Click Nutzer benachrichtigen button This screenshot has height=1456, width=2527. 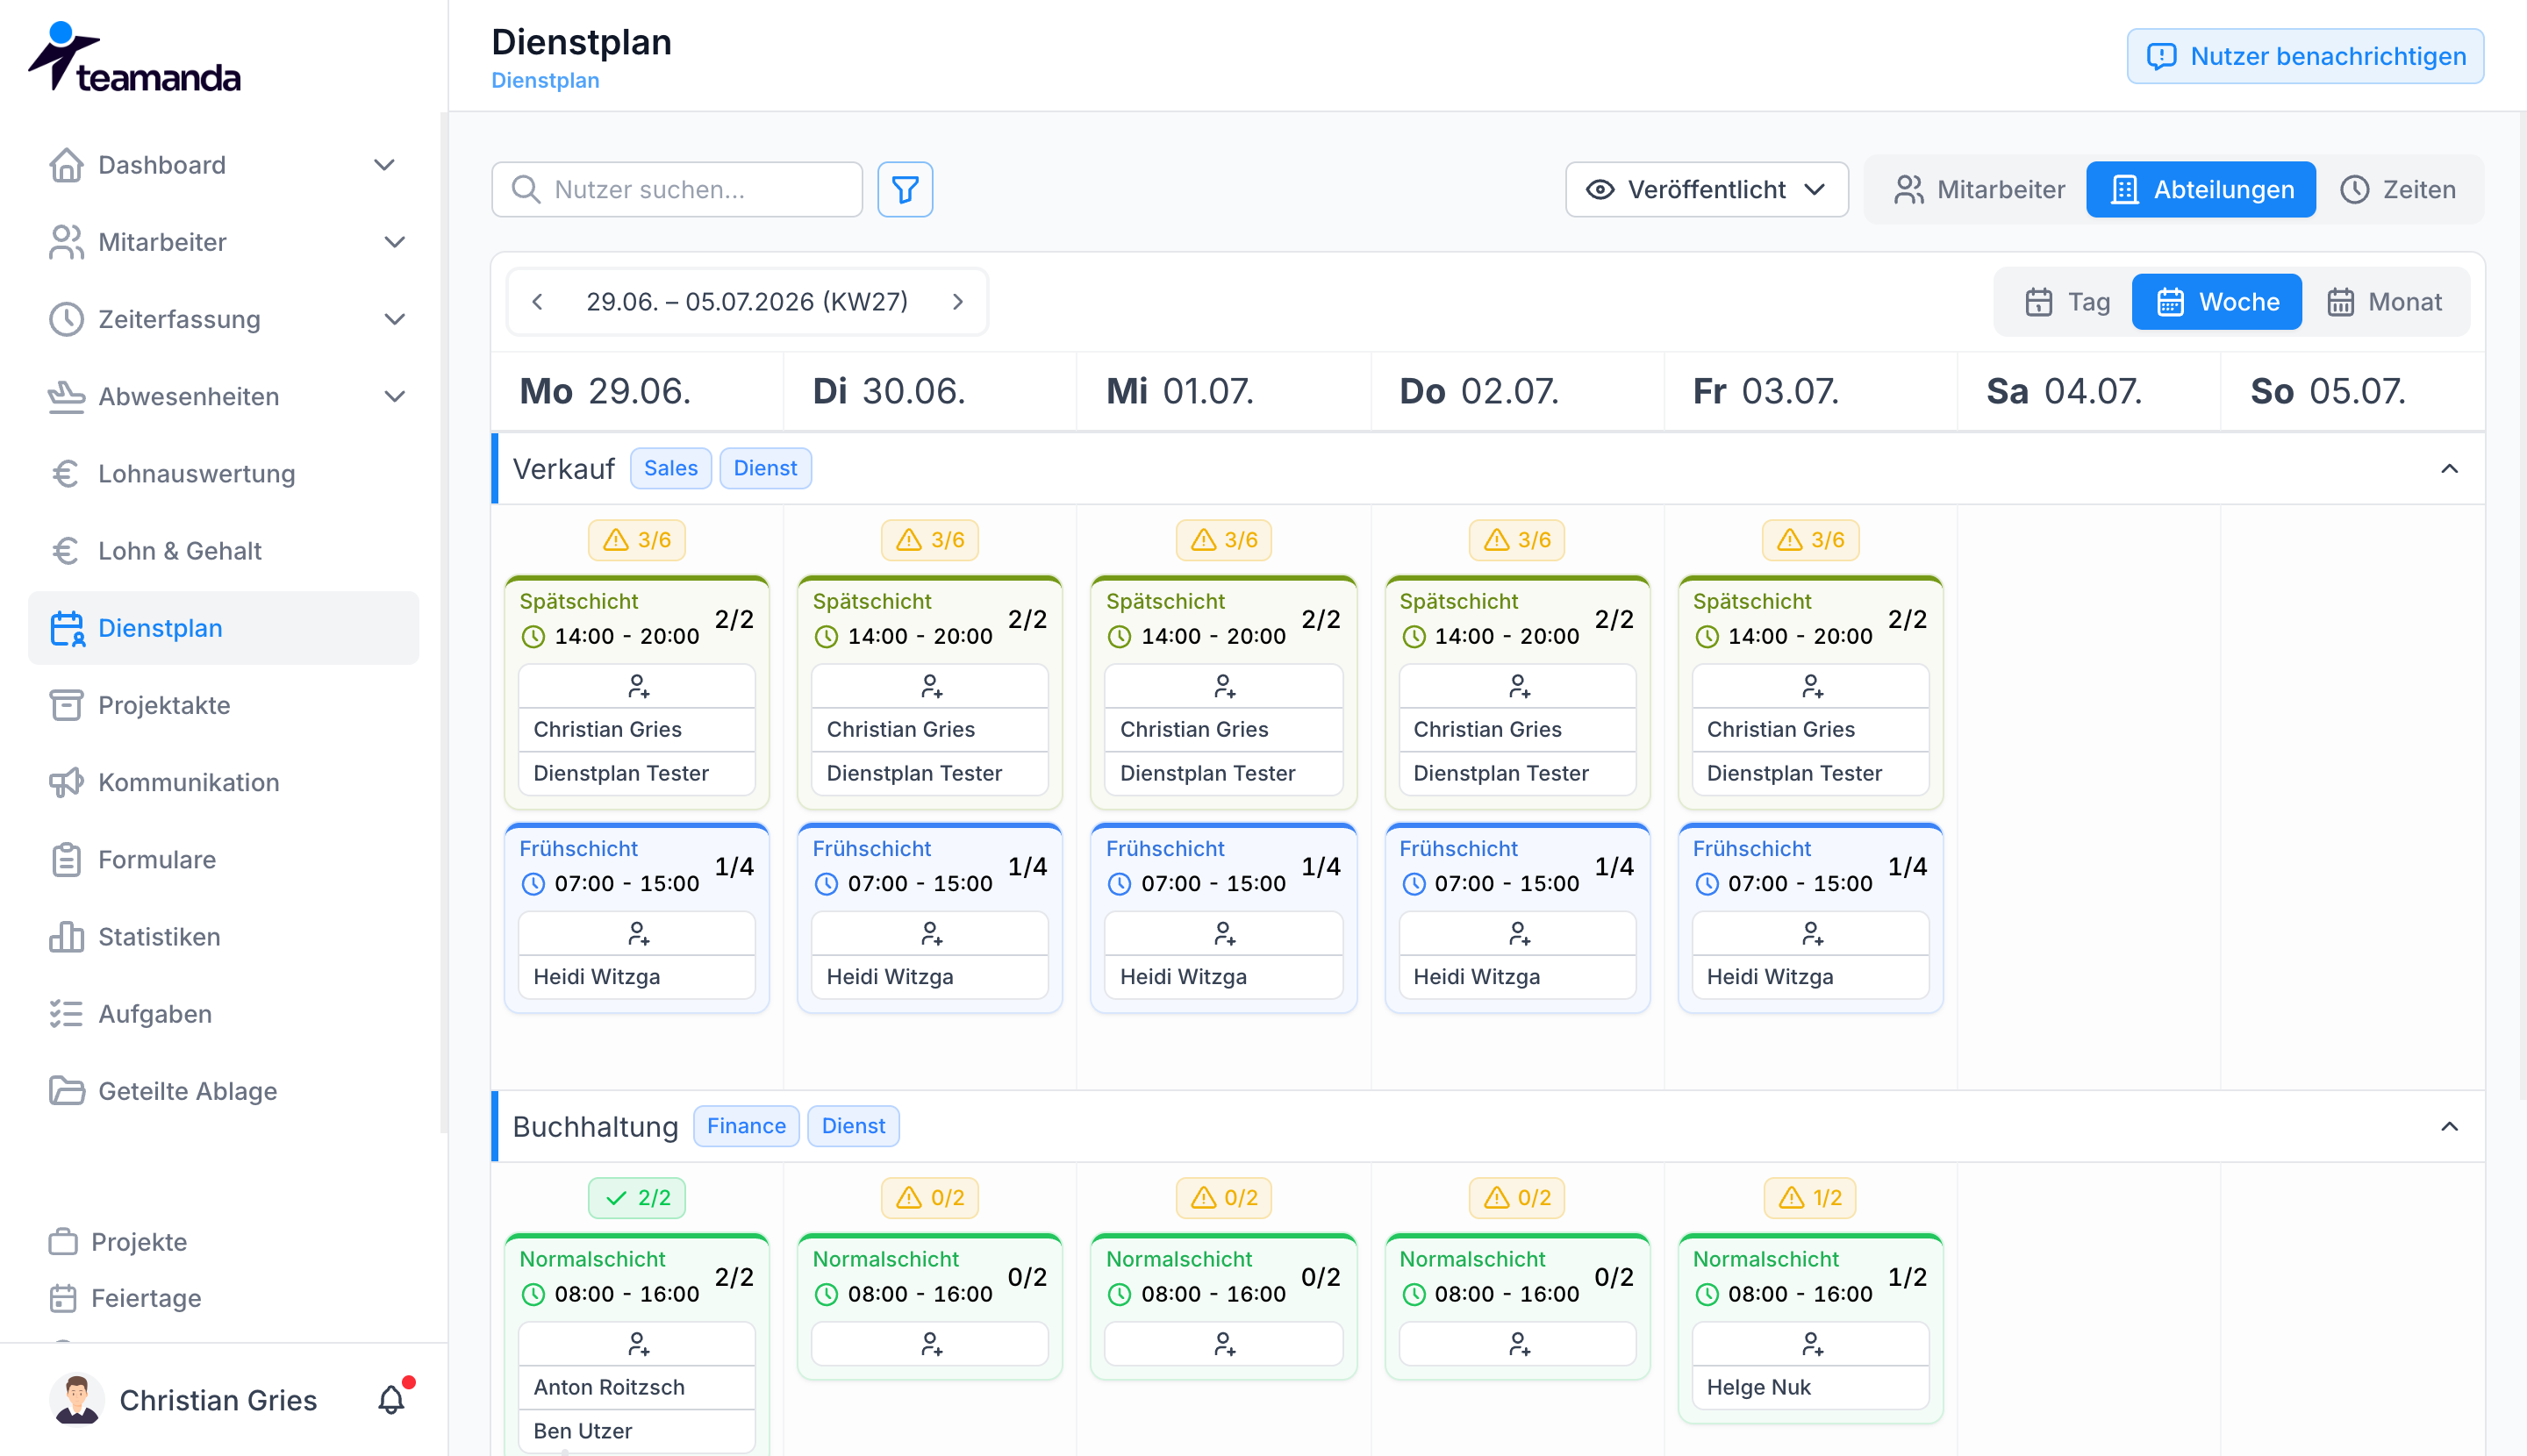pyautogui.click(x=2305, y=56)
